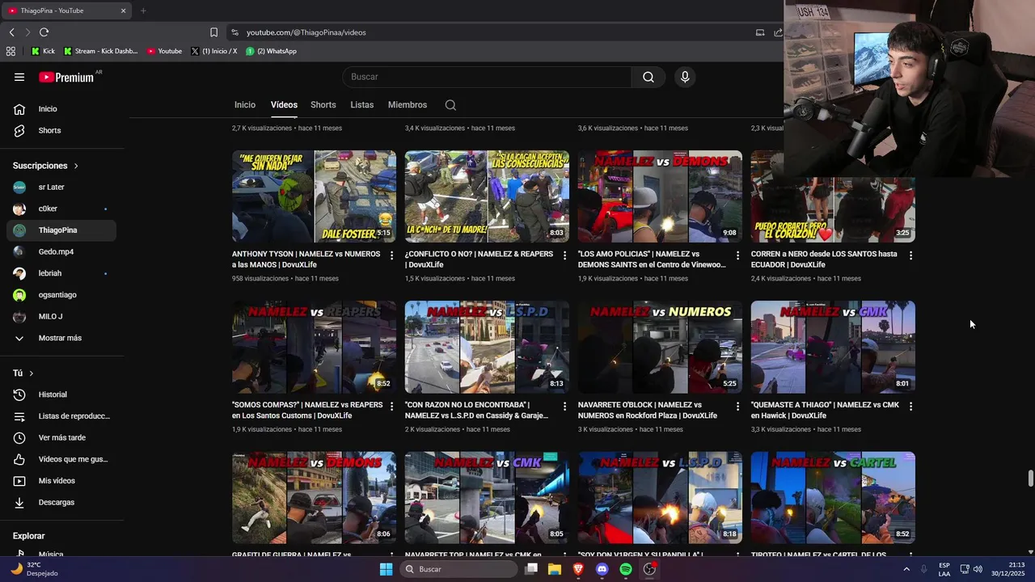Click the YouTube Buscar search field
Image resolution: width=1035 pixels, height=582 pixels.
[x=487, y=77]
